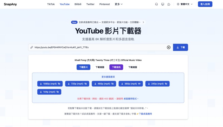
Task: Download the 720p (mp4) version
Action: tap(77, 84)
